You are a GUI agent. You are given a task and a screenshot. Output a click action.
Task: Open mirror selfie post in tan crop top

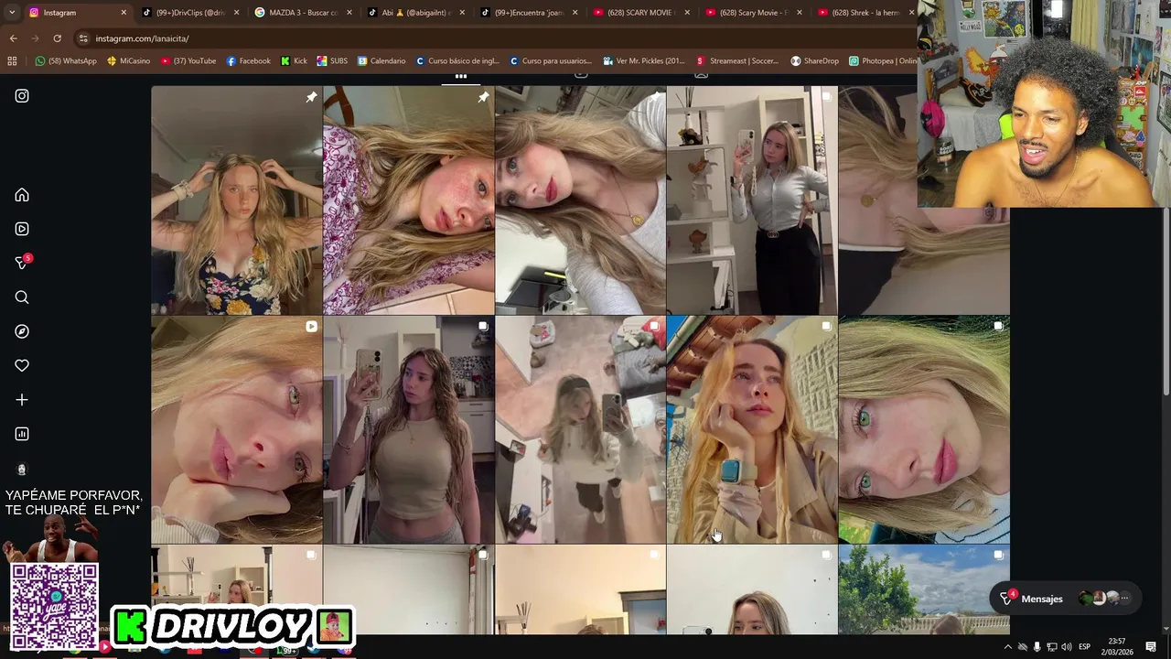point(408,430)
